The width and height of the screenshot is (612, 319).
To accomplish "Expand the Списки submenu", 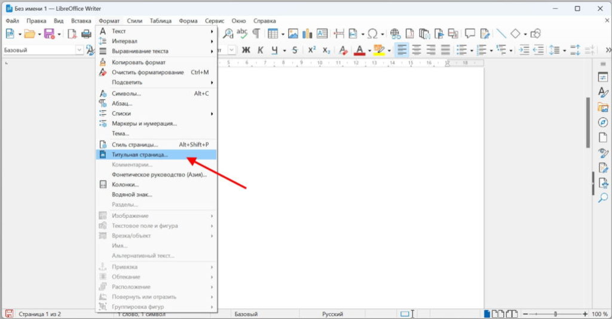I will pos(156,113).
